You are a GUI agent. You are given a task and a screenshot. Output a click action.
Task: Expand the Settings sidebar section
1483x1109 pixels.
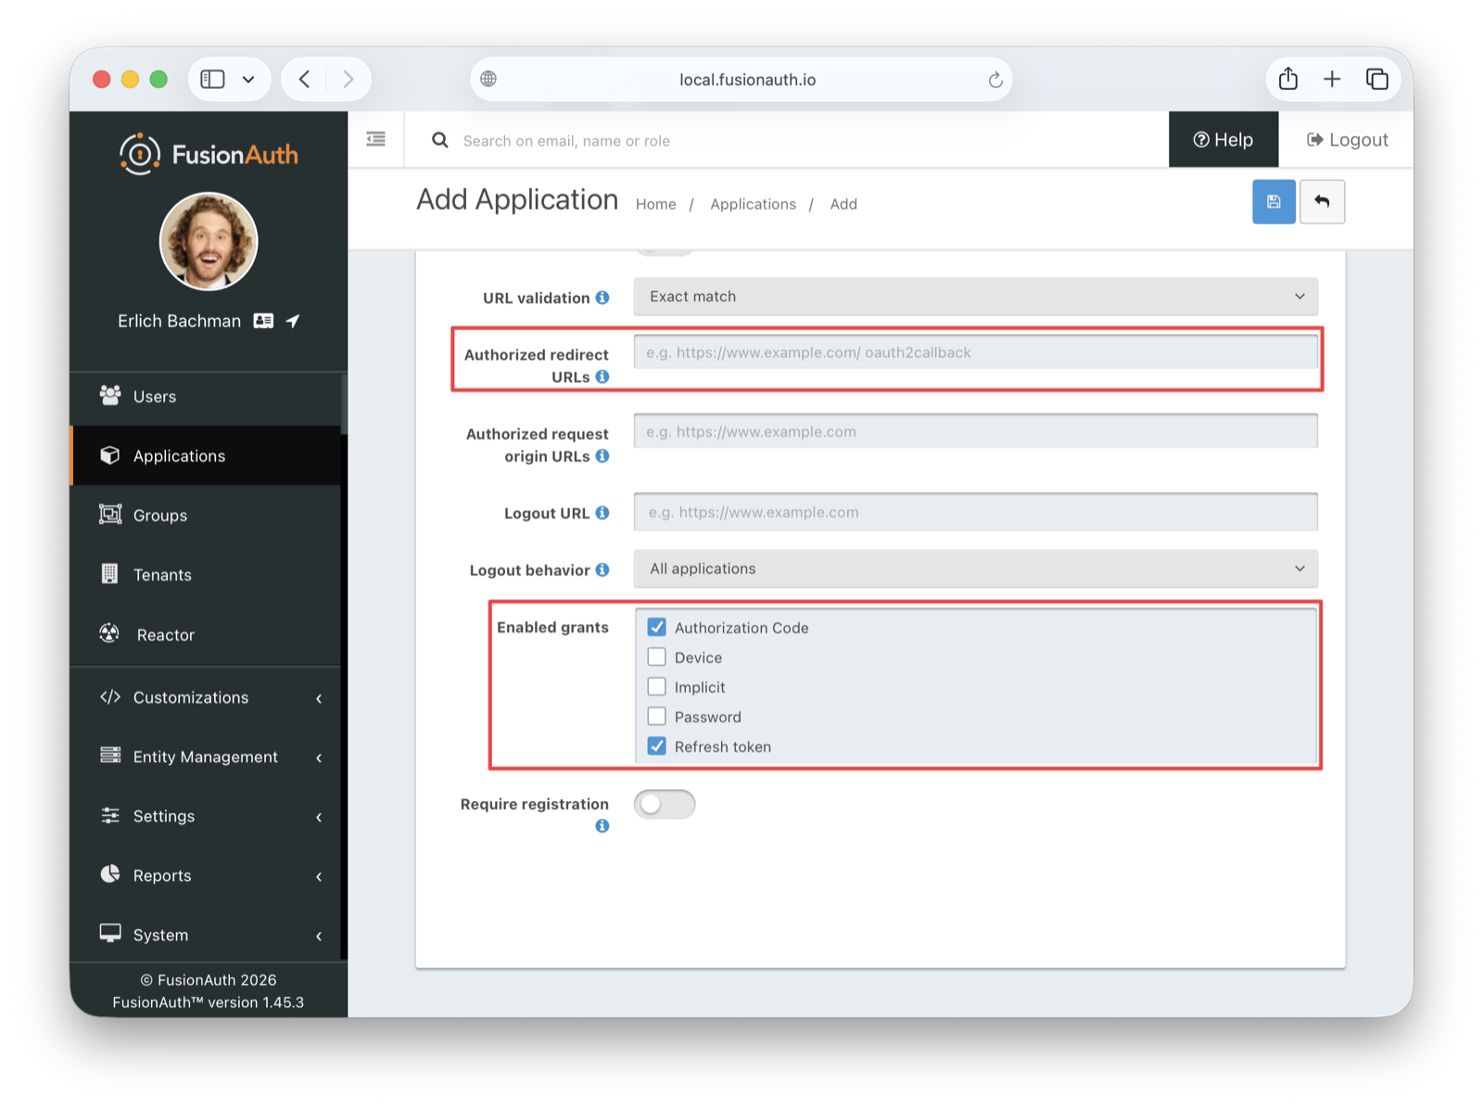[164, 816]
